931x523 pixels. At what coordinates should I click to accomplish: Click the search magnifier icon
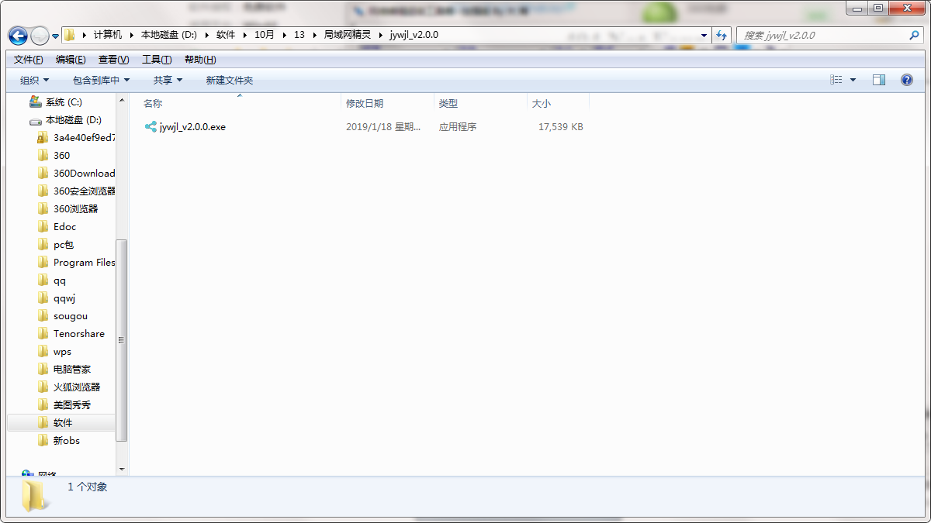[914, 36]
